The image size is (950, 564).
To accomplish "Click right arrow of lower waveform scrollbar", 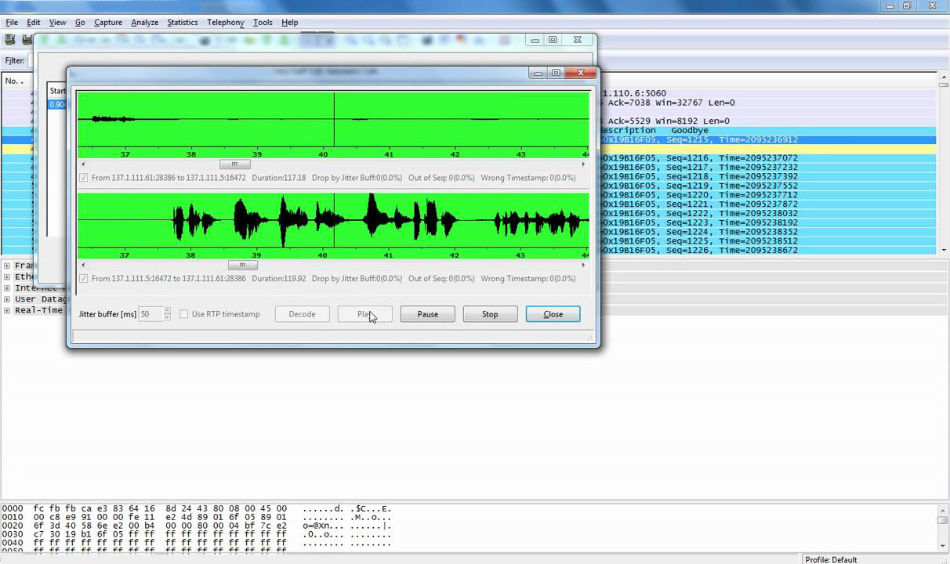I will point(582,265).
